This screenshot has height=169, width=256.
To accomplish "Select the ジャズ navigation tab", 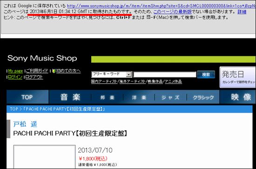I will (x=170, y=97).
